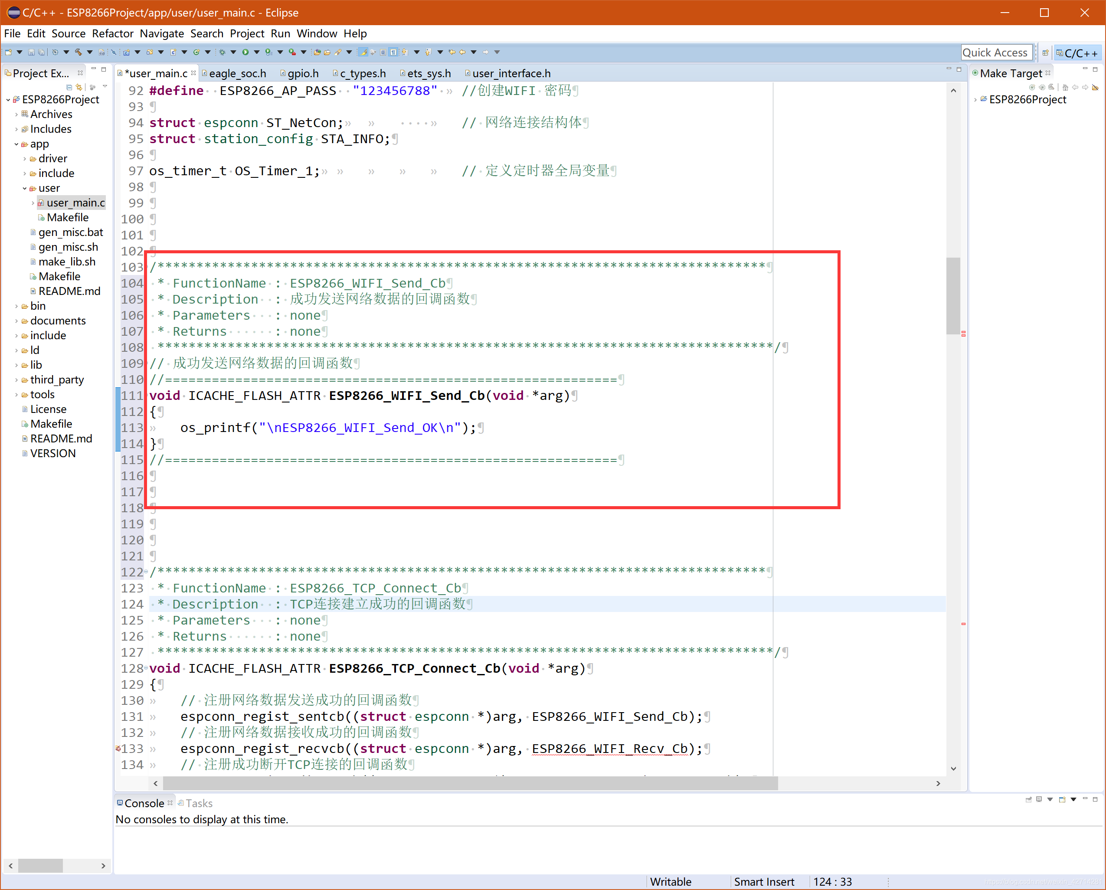
Task: Click the Build hammer icon
Action: 79,52
